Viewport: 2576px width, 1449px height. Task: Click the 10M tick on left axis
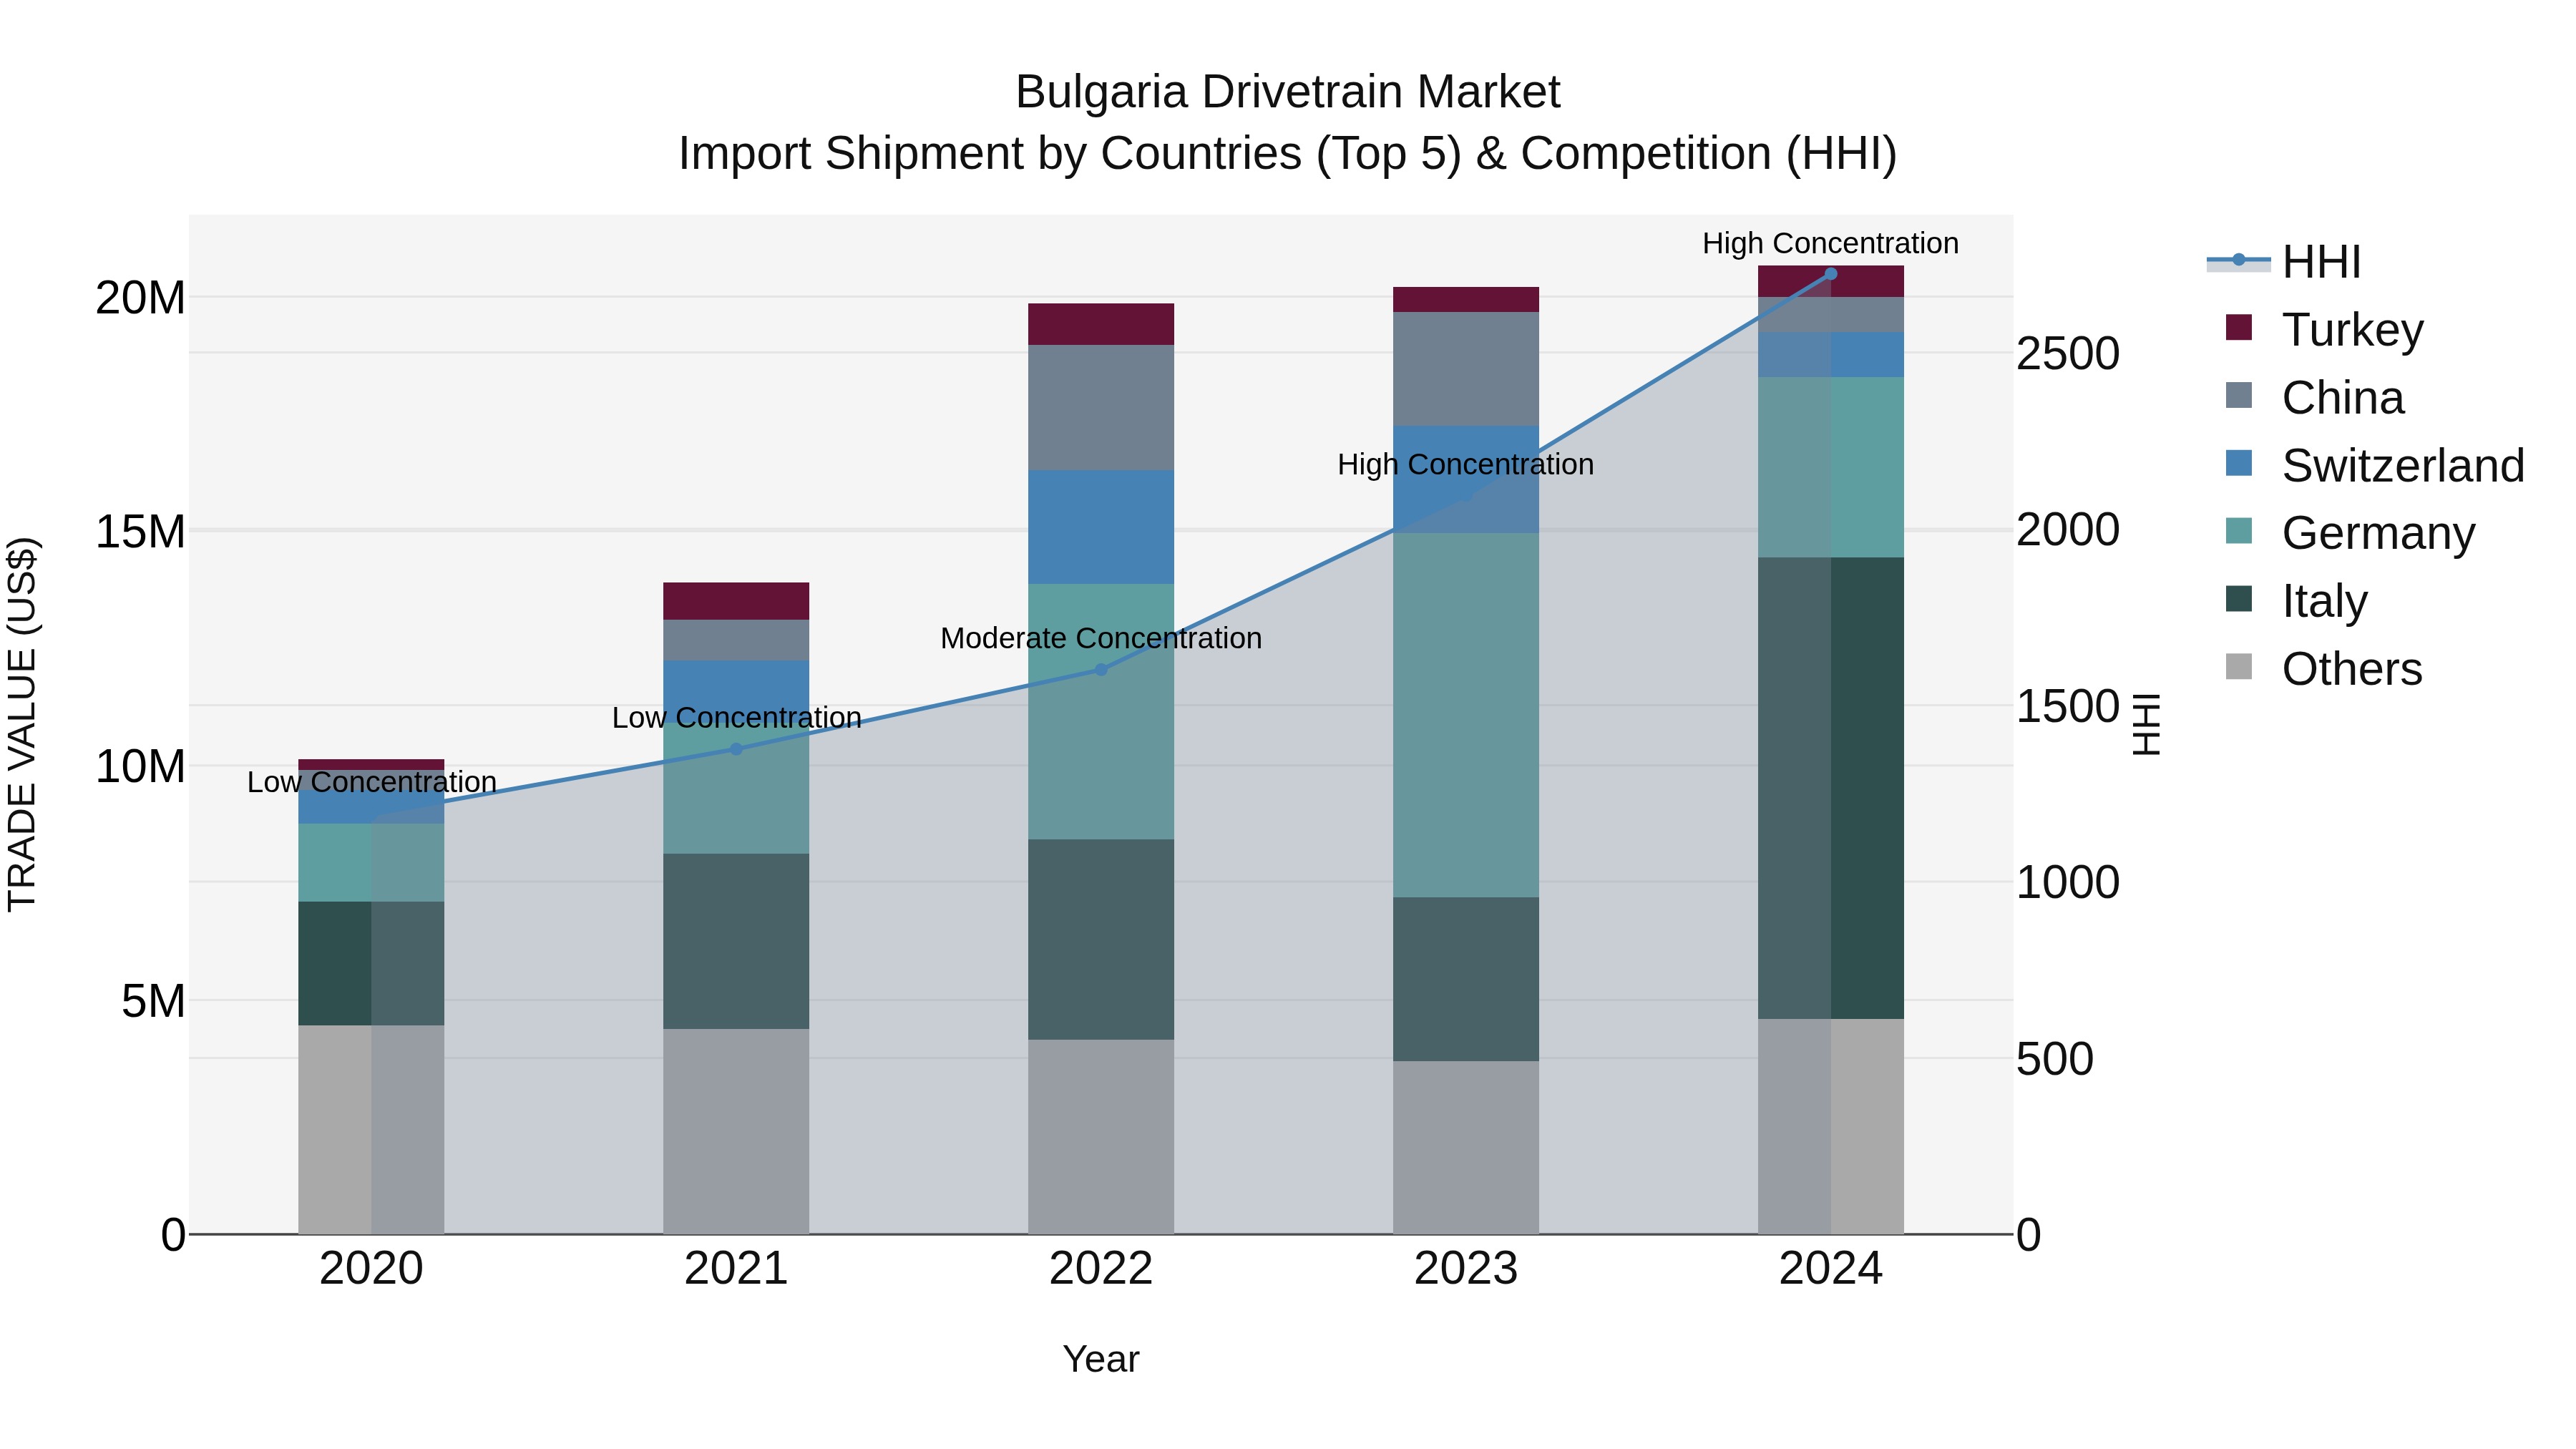coord(140,767)
